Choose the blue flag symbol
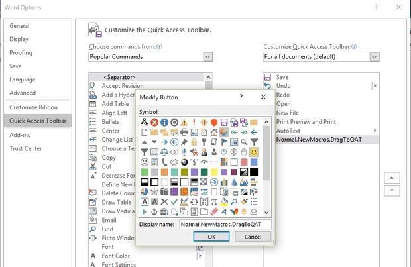Viewport: 411px width, 267px height. (x=224, y=142)
